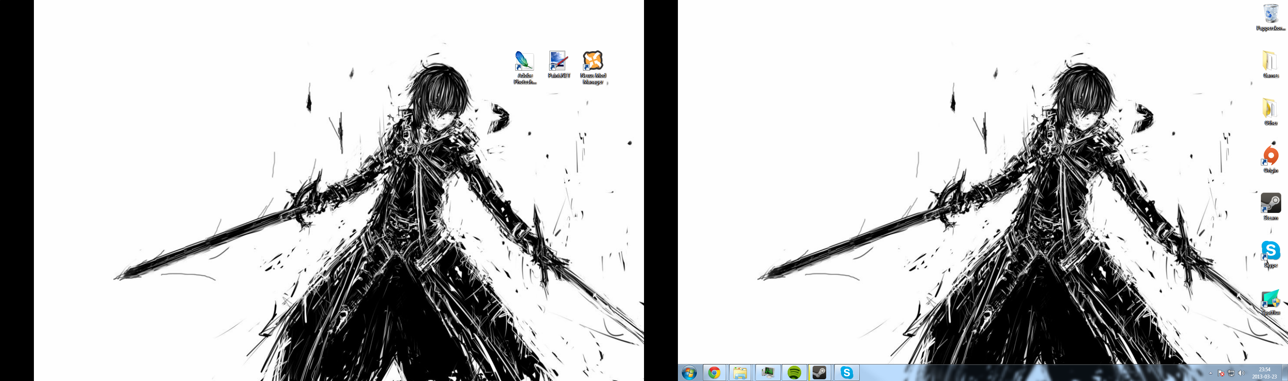Select the Steam desktop shortcut
Viewport: 1288px width, 381px height.
(x=1271, y=207)
